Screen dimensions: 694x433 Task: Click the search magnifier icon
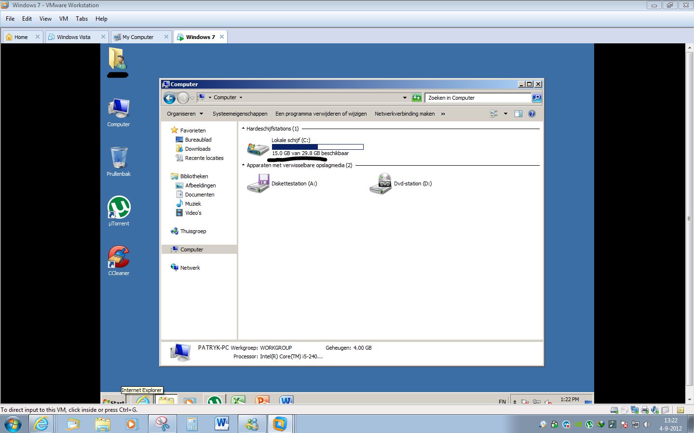tap(536, 98)
